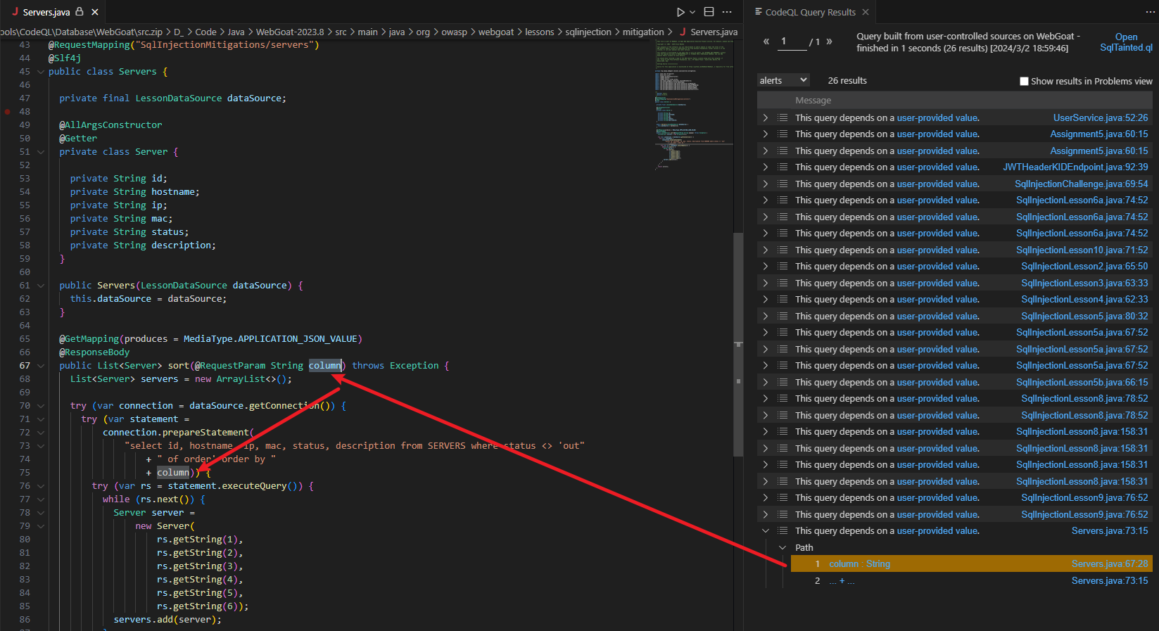Select path step 2 '... + ...'

pos(842,581)
